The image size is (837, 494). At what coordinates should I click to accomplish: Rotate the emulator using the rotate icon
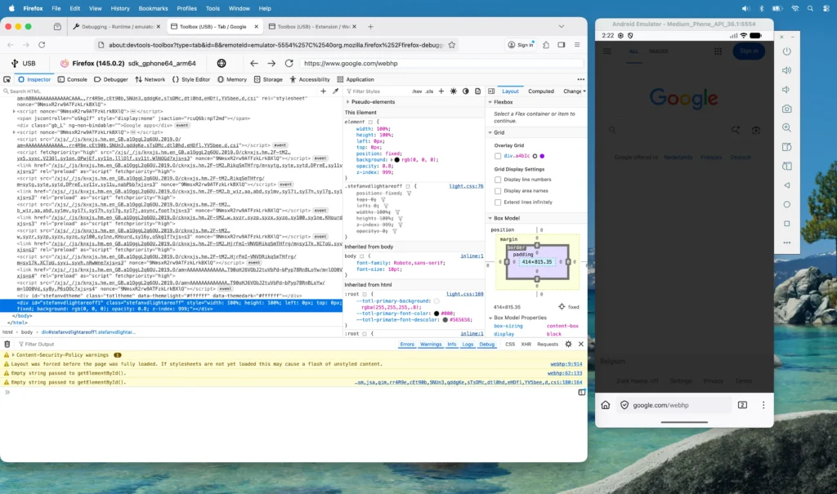click(786, 148)
